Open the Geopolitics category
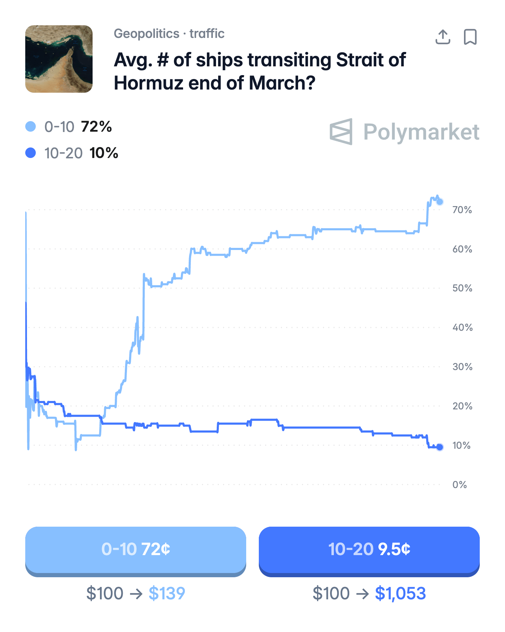Viewport: 505px width, 632px height. point(147,34)
